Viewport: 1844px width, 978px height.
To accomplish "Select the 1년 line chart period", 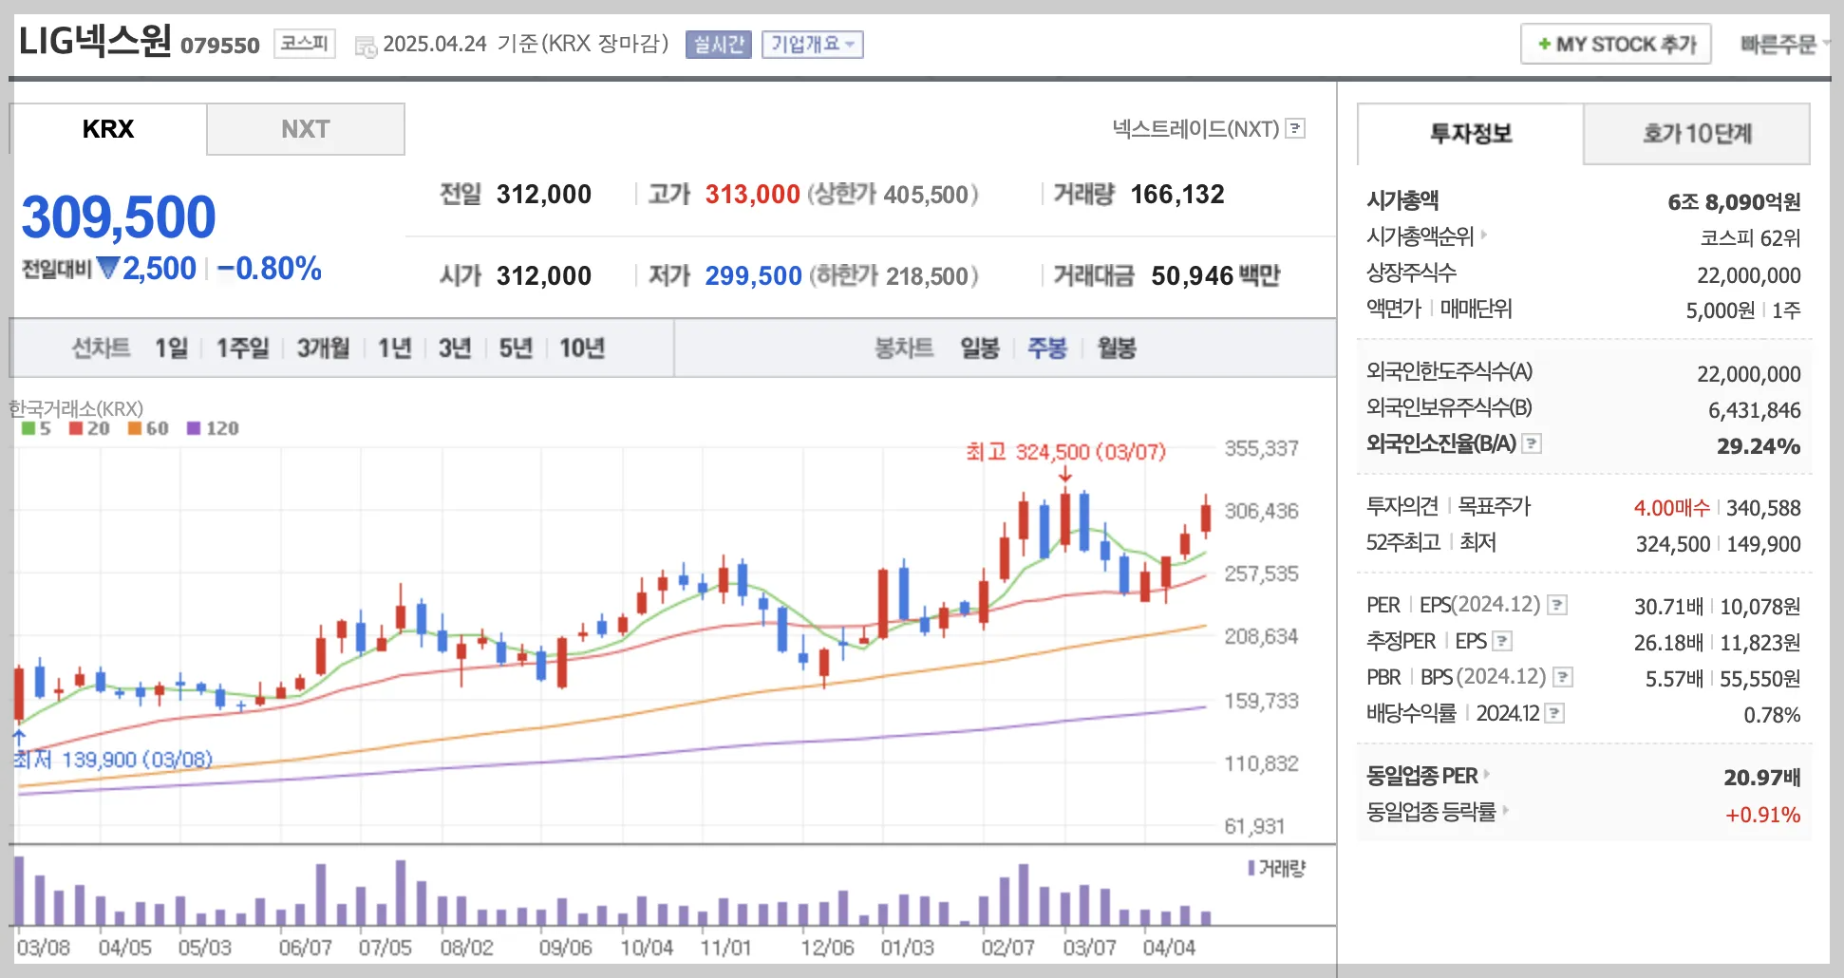I will click(395, 348).
